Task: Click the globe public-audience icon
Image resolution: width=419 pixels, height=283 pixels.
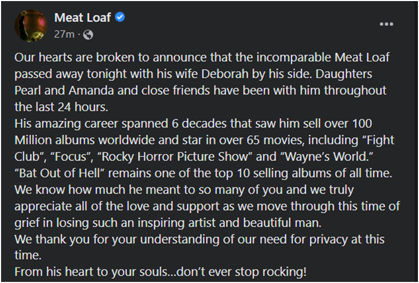Action: [x=89, y=34]
